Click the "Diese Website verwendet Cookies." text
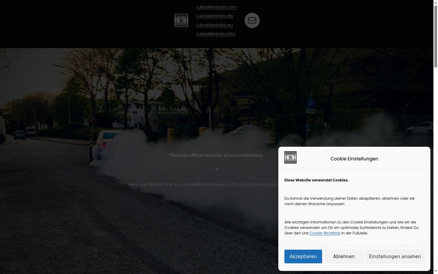The width and height of the screenshot is (438, 274). coord(316,180)
